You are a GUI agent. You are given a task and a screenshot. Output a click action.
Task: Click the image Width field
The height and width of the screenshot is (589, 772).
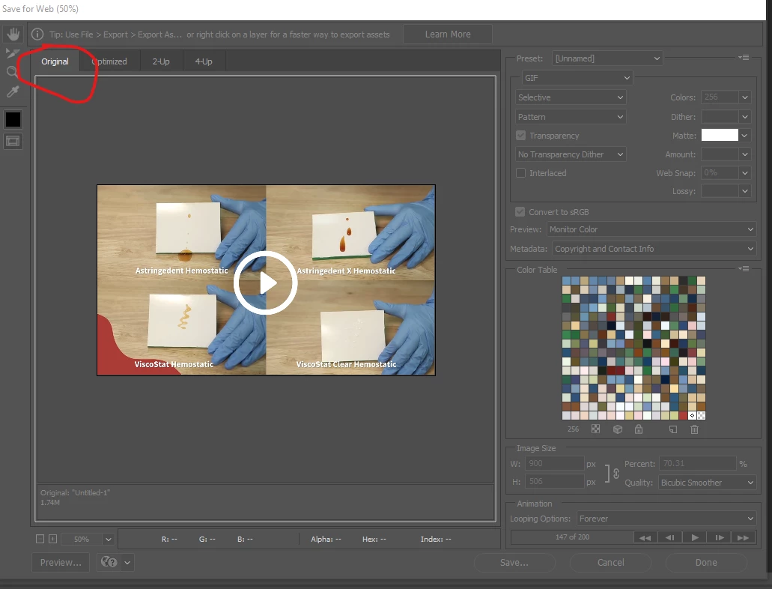(x=554, y=463)
